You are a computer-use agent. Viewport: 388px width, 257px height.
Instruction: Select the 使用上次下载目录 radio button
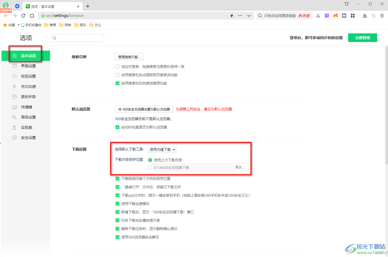(150, 160)
